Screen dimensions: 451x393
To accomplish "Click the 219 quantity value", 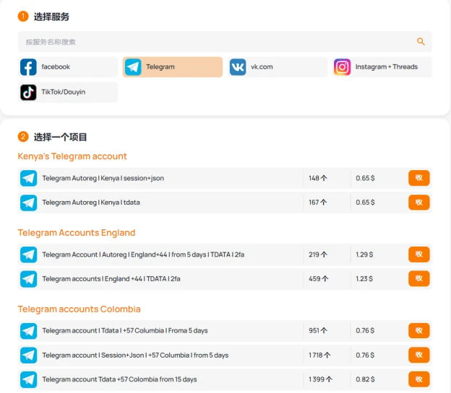I will pyautogui.click(x=318, y=255).
